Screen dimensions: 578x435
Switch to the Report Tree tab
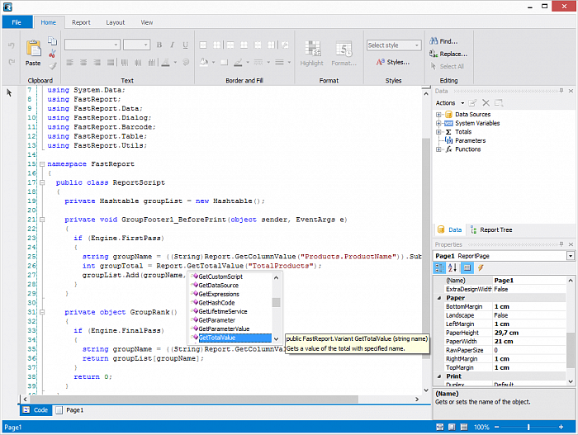click(495, 230)
